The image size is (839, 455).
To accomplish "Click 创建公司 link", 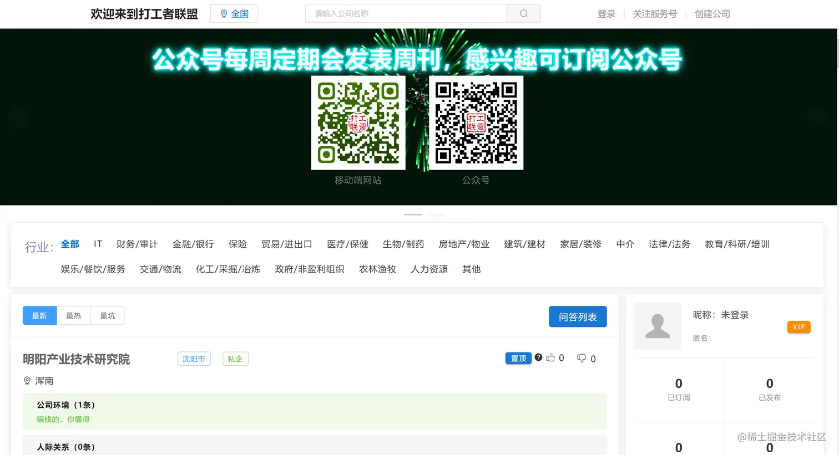I will tap(712, 14).
